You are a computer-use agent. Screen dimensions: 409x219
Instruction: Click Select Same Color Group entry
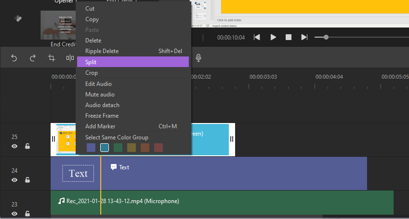[x=117, y=137]
